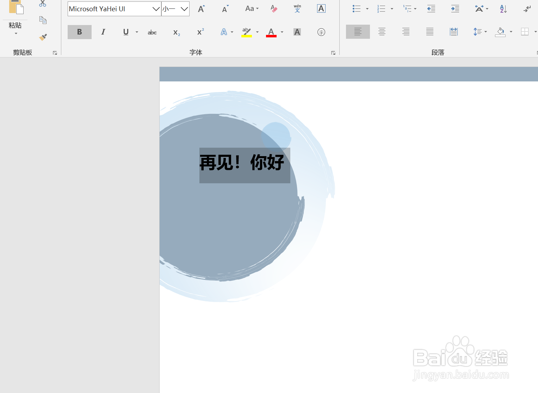Clear all formatting with eraser icon
Image resolution: width=538 pixels, height=393 pixels.
[274, 8]
